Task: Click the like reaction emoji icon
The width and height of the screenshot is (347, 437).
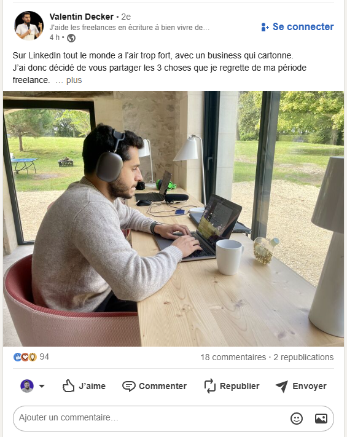Action: [17, 357]
